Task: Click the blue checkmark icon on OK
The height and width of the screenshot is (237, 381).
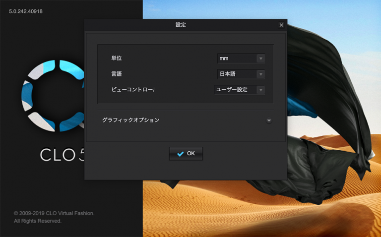Action: pyautogui.click(x=180, y=154)
